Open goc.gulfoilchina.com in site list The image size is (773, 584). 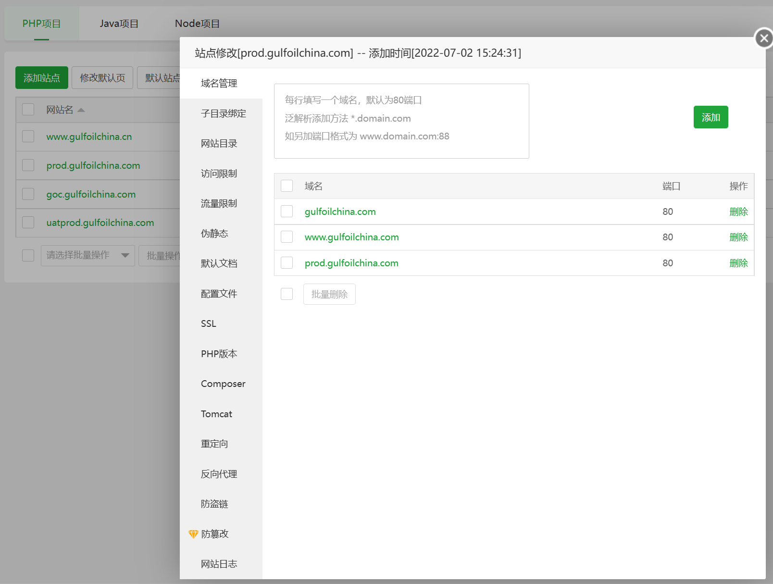click(x=91, y=194)
